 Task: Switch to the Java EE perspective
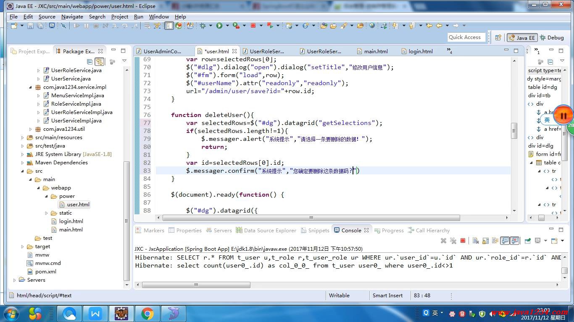click(x=521, y=37)
